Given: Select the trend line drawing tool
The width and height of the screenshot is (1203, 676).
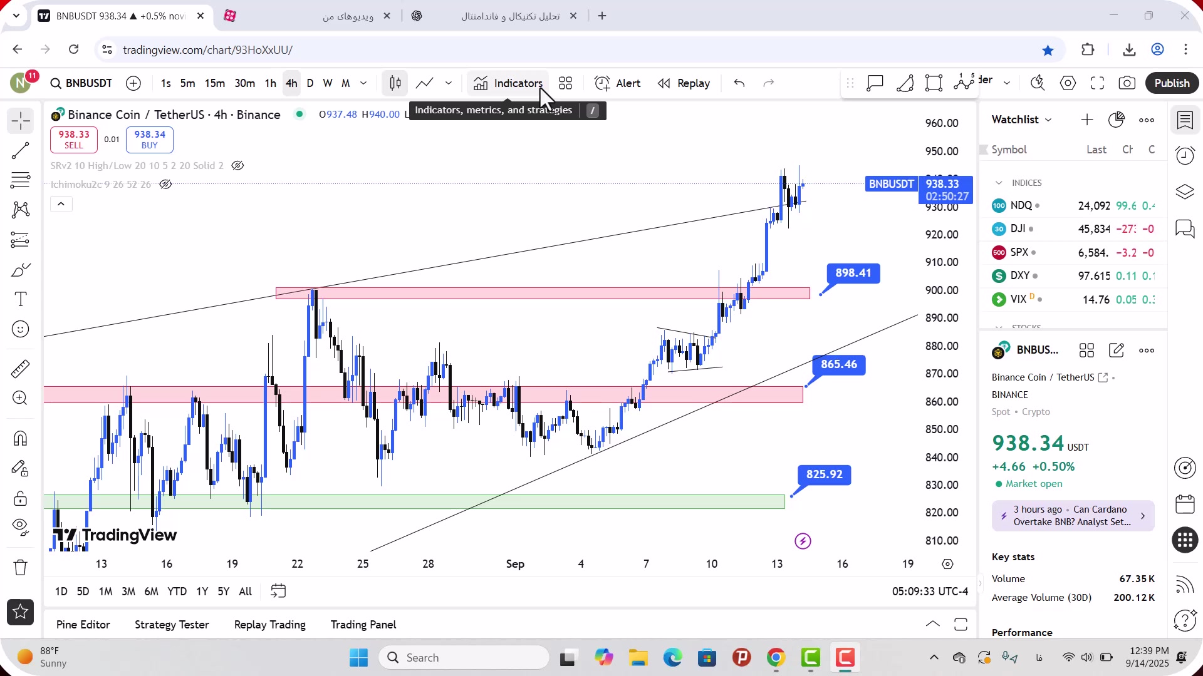Looking at the screenshot, I should [21, 150].
